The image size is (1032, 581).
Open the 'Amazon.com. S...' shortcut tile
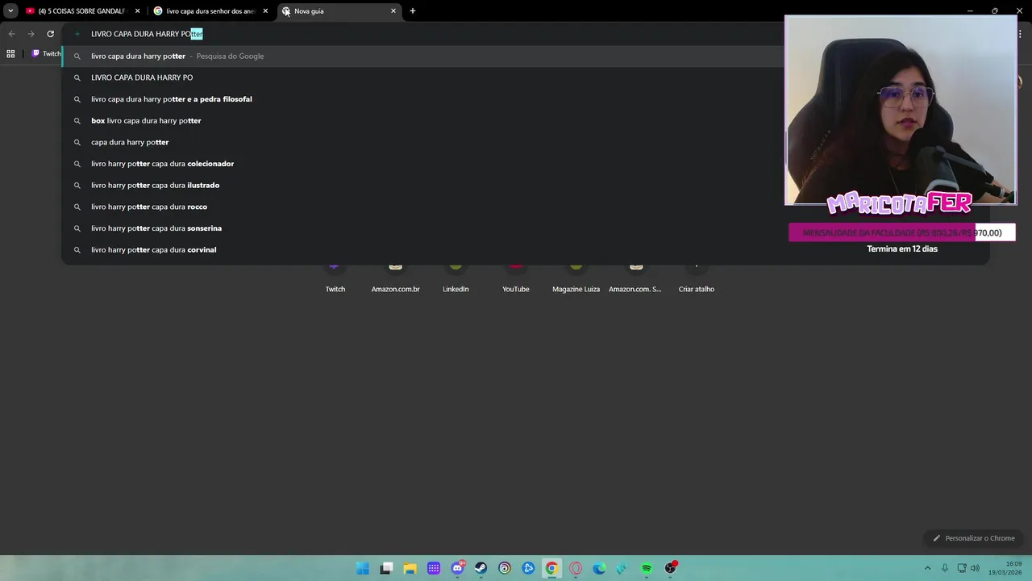[635, 278]
